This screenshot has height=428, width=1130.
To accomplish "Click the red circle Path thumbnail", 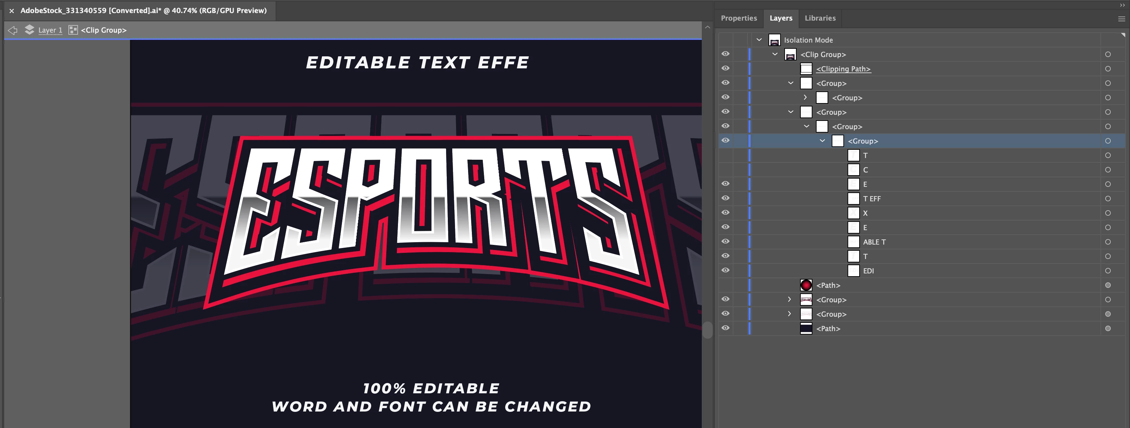I will (806, 285).
